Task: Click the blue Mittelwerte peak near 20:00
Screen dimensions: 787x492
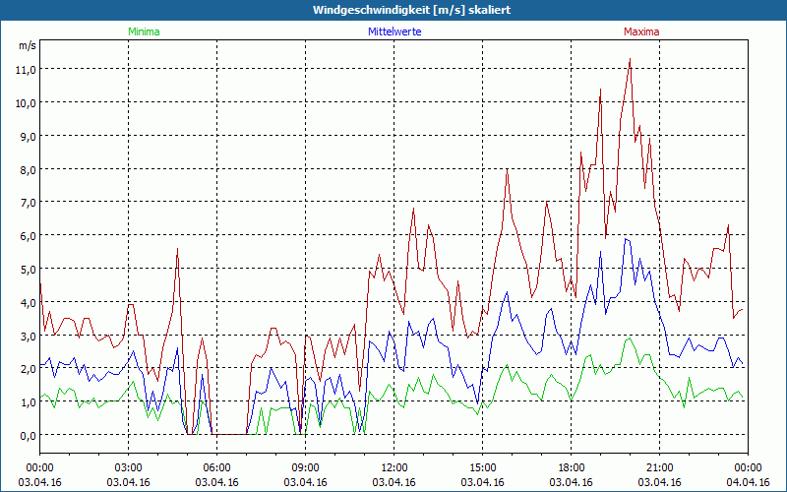Action: (626, 239)
